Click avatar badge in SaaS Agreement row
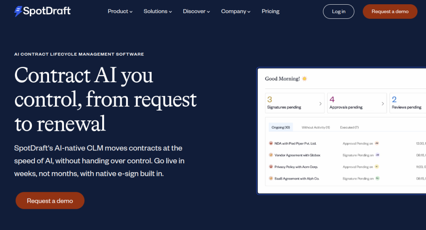Viewport: 426px width, 230px height. 377,178
